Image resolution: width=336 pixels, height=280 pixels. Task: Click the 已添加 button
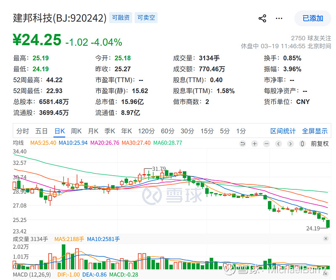tap(312, 18)
